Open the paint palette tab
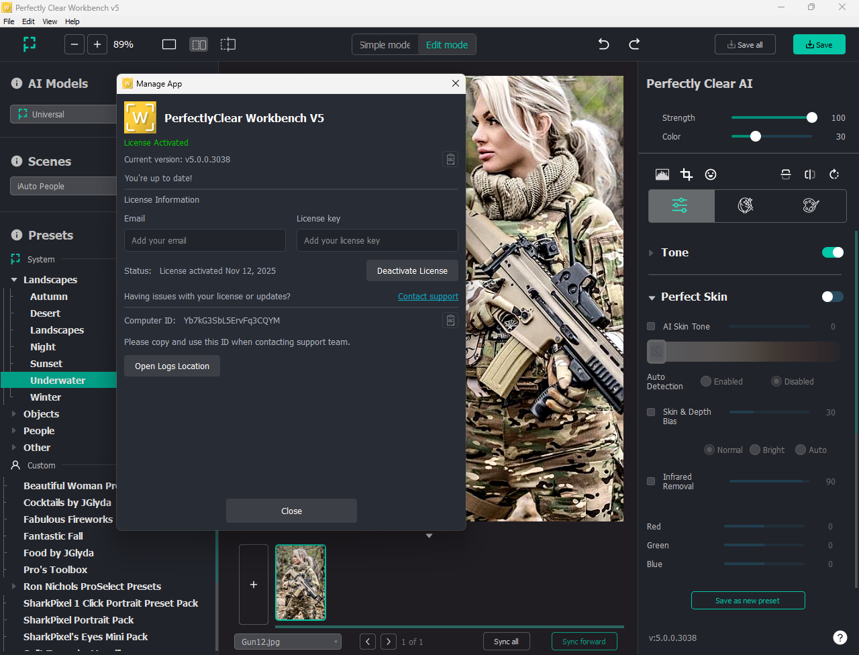This screenshot has height=655, width=859. click(x=811, y=205)
